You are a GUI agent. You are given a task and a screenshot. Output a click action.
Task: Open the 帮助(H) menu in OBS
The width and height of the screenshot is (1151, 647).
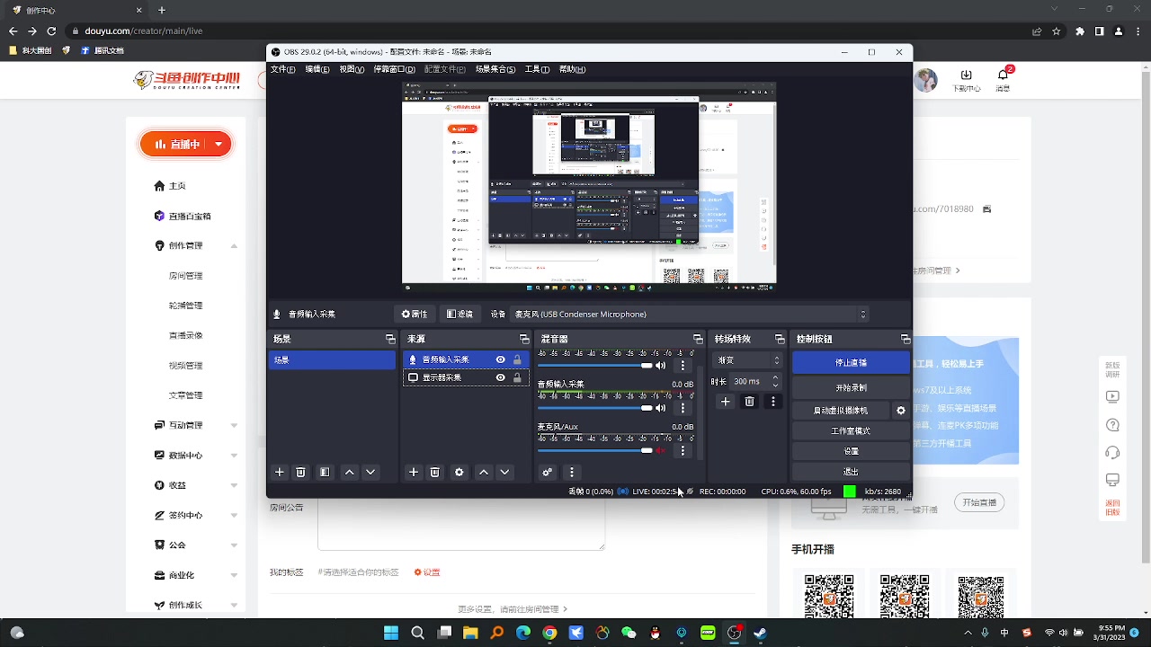pyautogui.click(x=572, y=69)
